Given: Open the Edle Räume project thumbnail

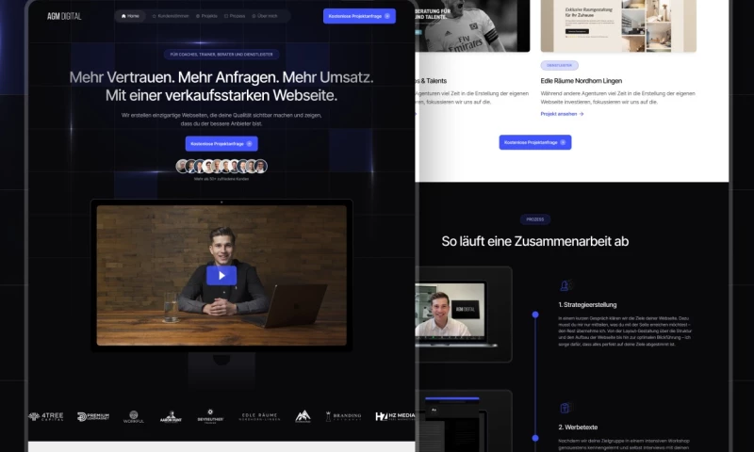Looking at the screenshot, I should pyautogui.click(x=617, y=25).
